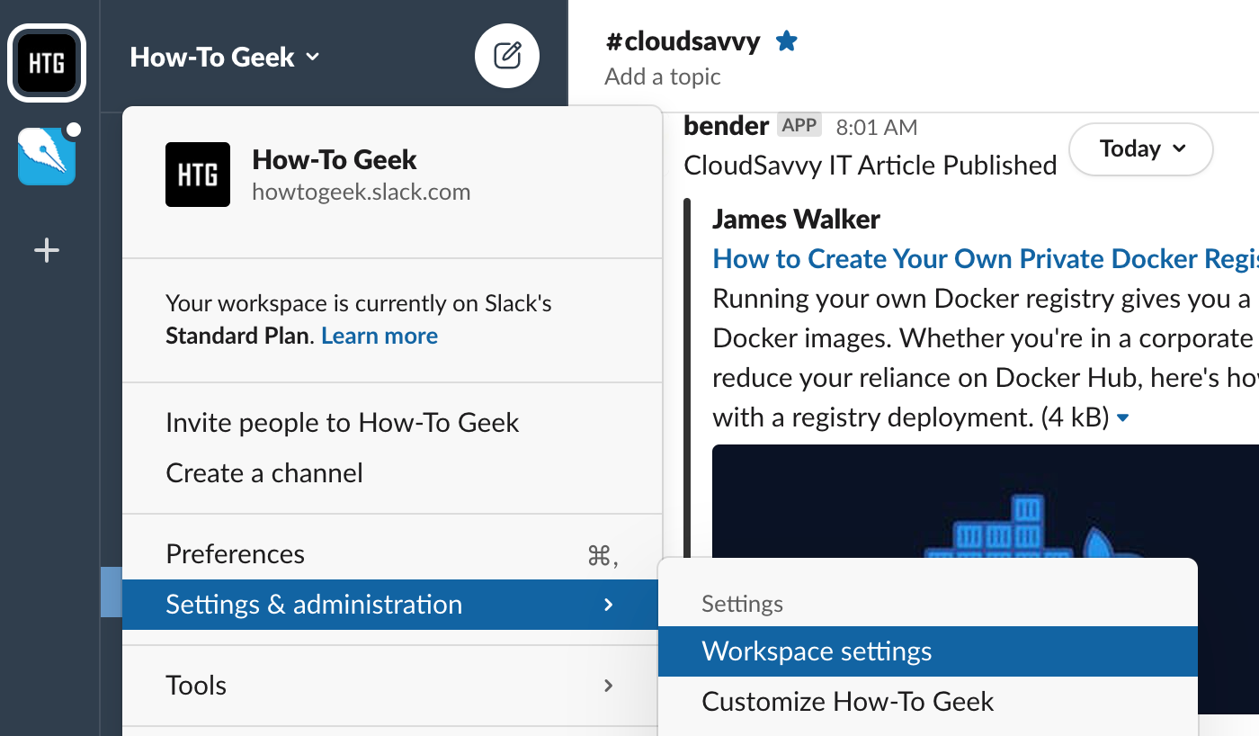The image size is (1259, 736).
Task: Click the APP badge next to bender
Action: coord(799,126)
